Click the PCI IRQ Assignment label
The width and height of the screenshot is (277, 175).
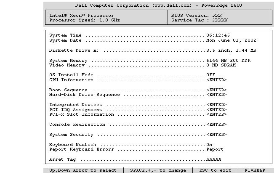[76, 110]
